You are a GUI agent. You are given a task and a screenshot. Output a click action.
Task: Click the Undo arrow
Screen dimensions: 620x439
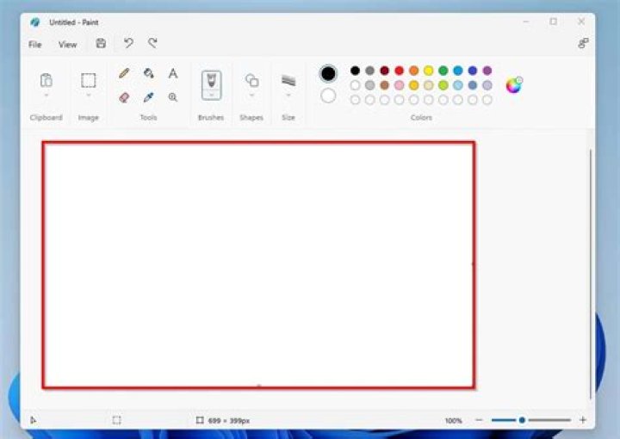pyautogui.click(x=128, y=43)
